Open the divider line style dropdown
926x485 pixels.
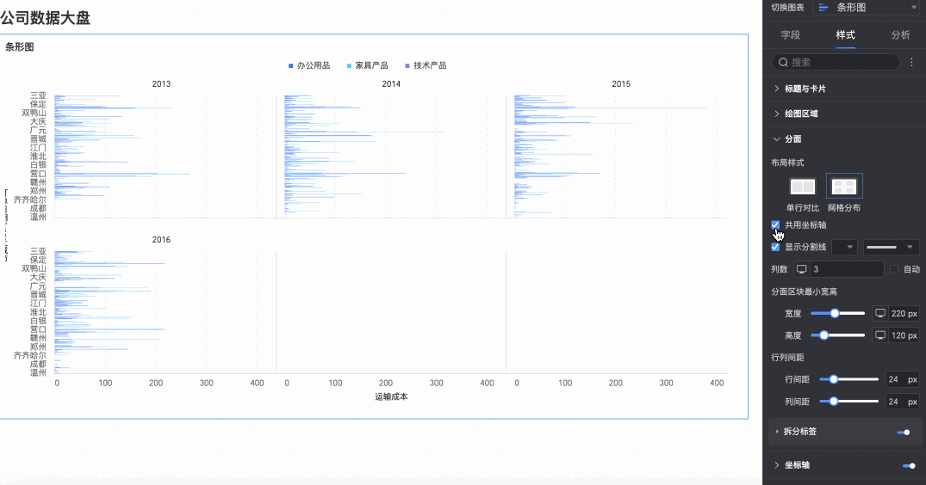[891, 247]
